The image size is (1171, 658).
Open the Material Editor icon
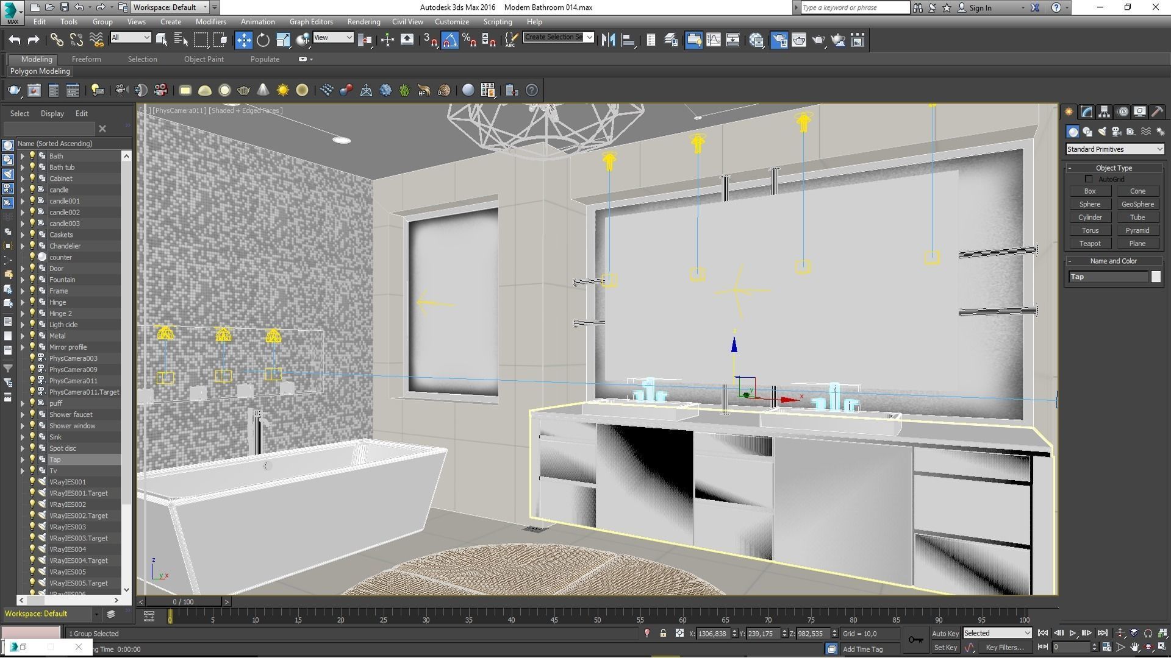point(756,40)
